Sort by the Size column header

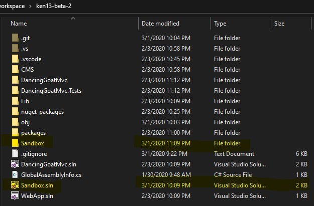(279, 24)
